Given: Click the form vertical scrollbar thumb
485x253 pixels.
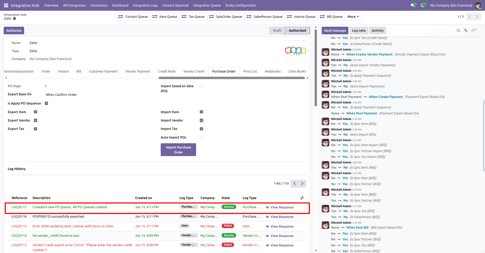Looking at the screenshot, I should tap(316, 68).
